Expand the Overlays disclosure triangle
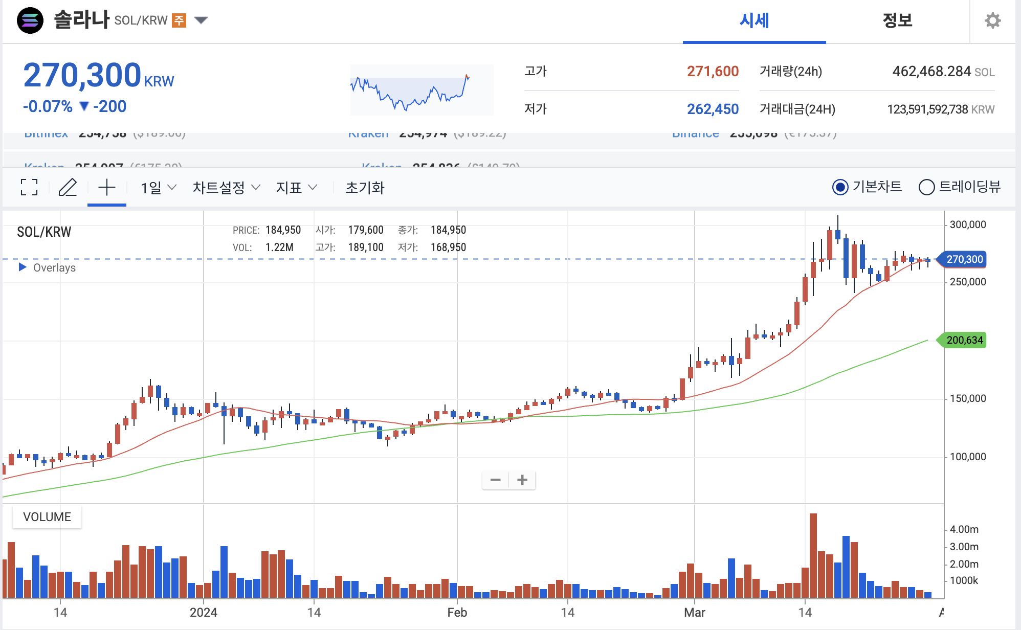Viewport: 1021px width, 630px height. tap(23, 267)
